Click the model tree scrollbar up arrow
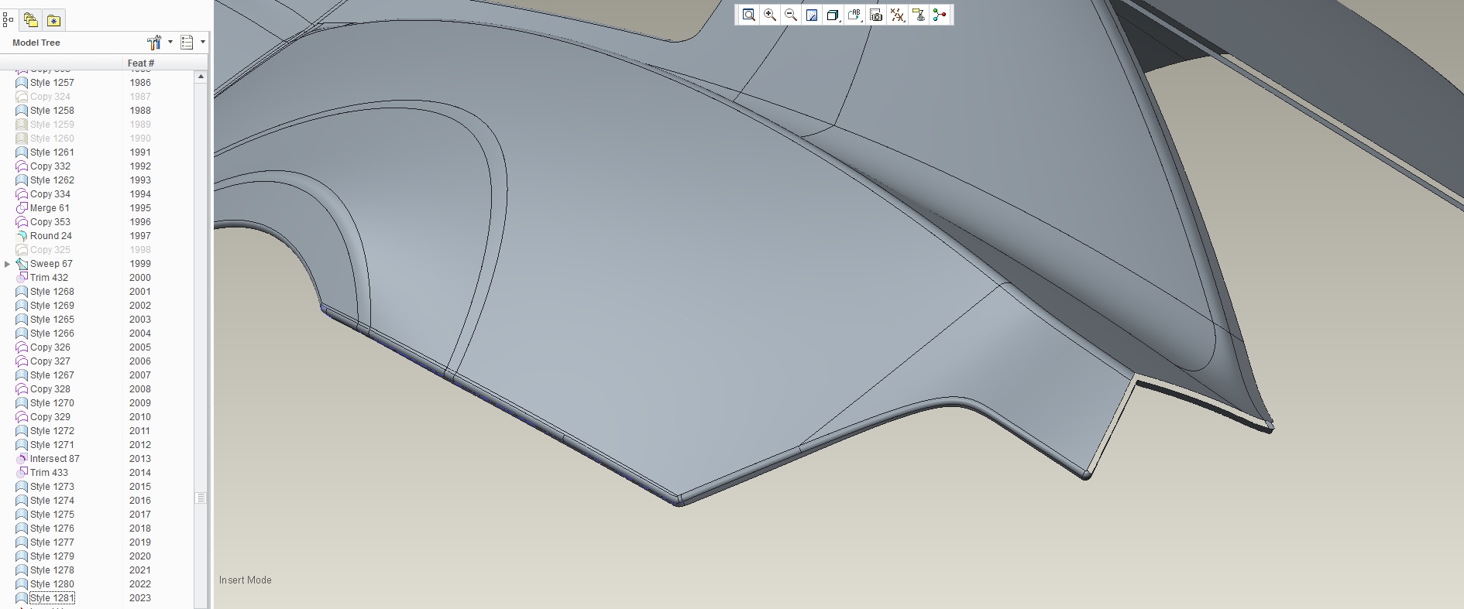This screenshot has width=1464, height=609. click(201, 77)
